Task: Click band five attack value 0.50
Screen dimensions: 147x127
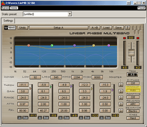Action: click(x=105, y=104)
